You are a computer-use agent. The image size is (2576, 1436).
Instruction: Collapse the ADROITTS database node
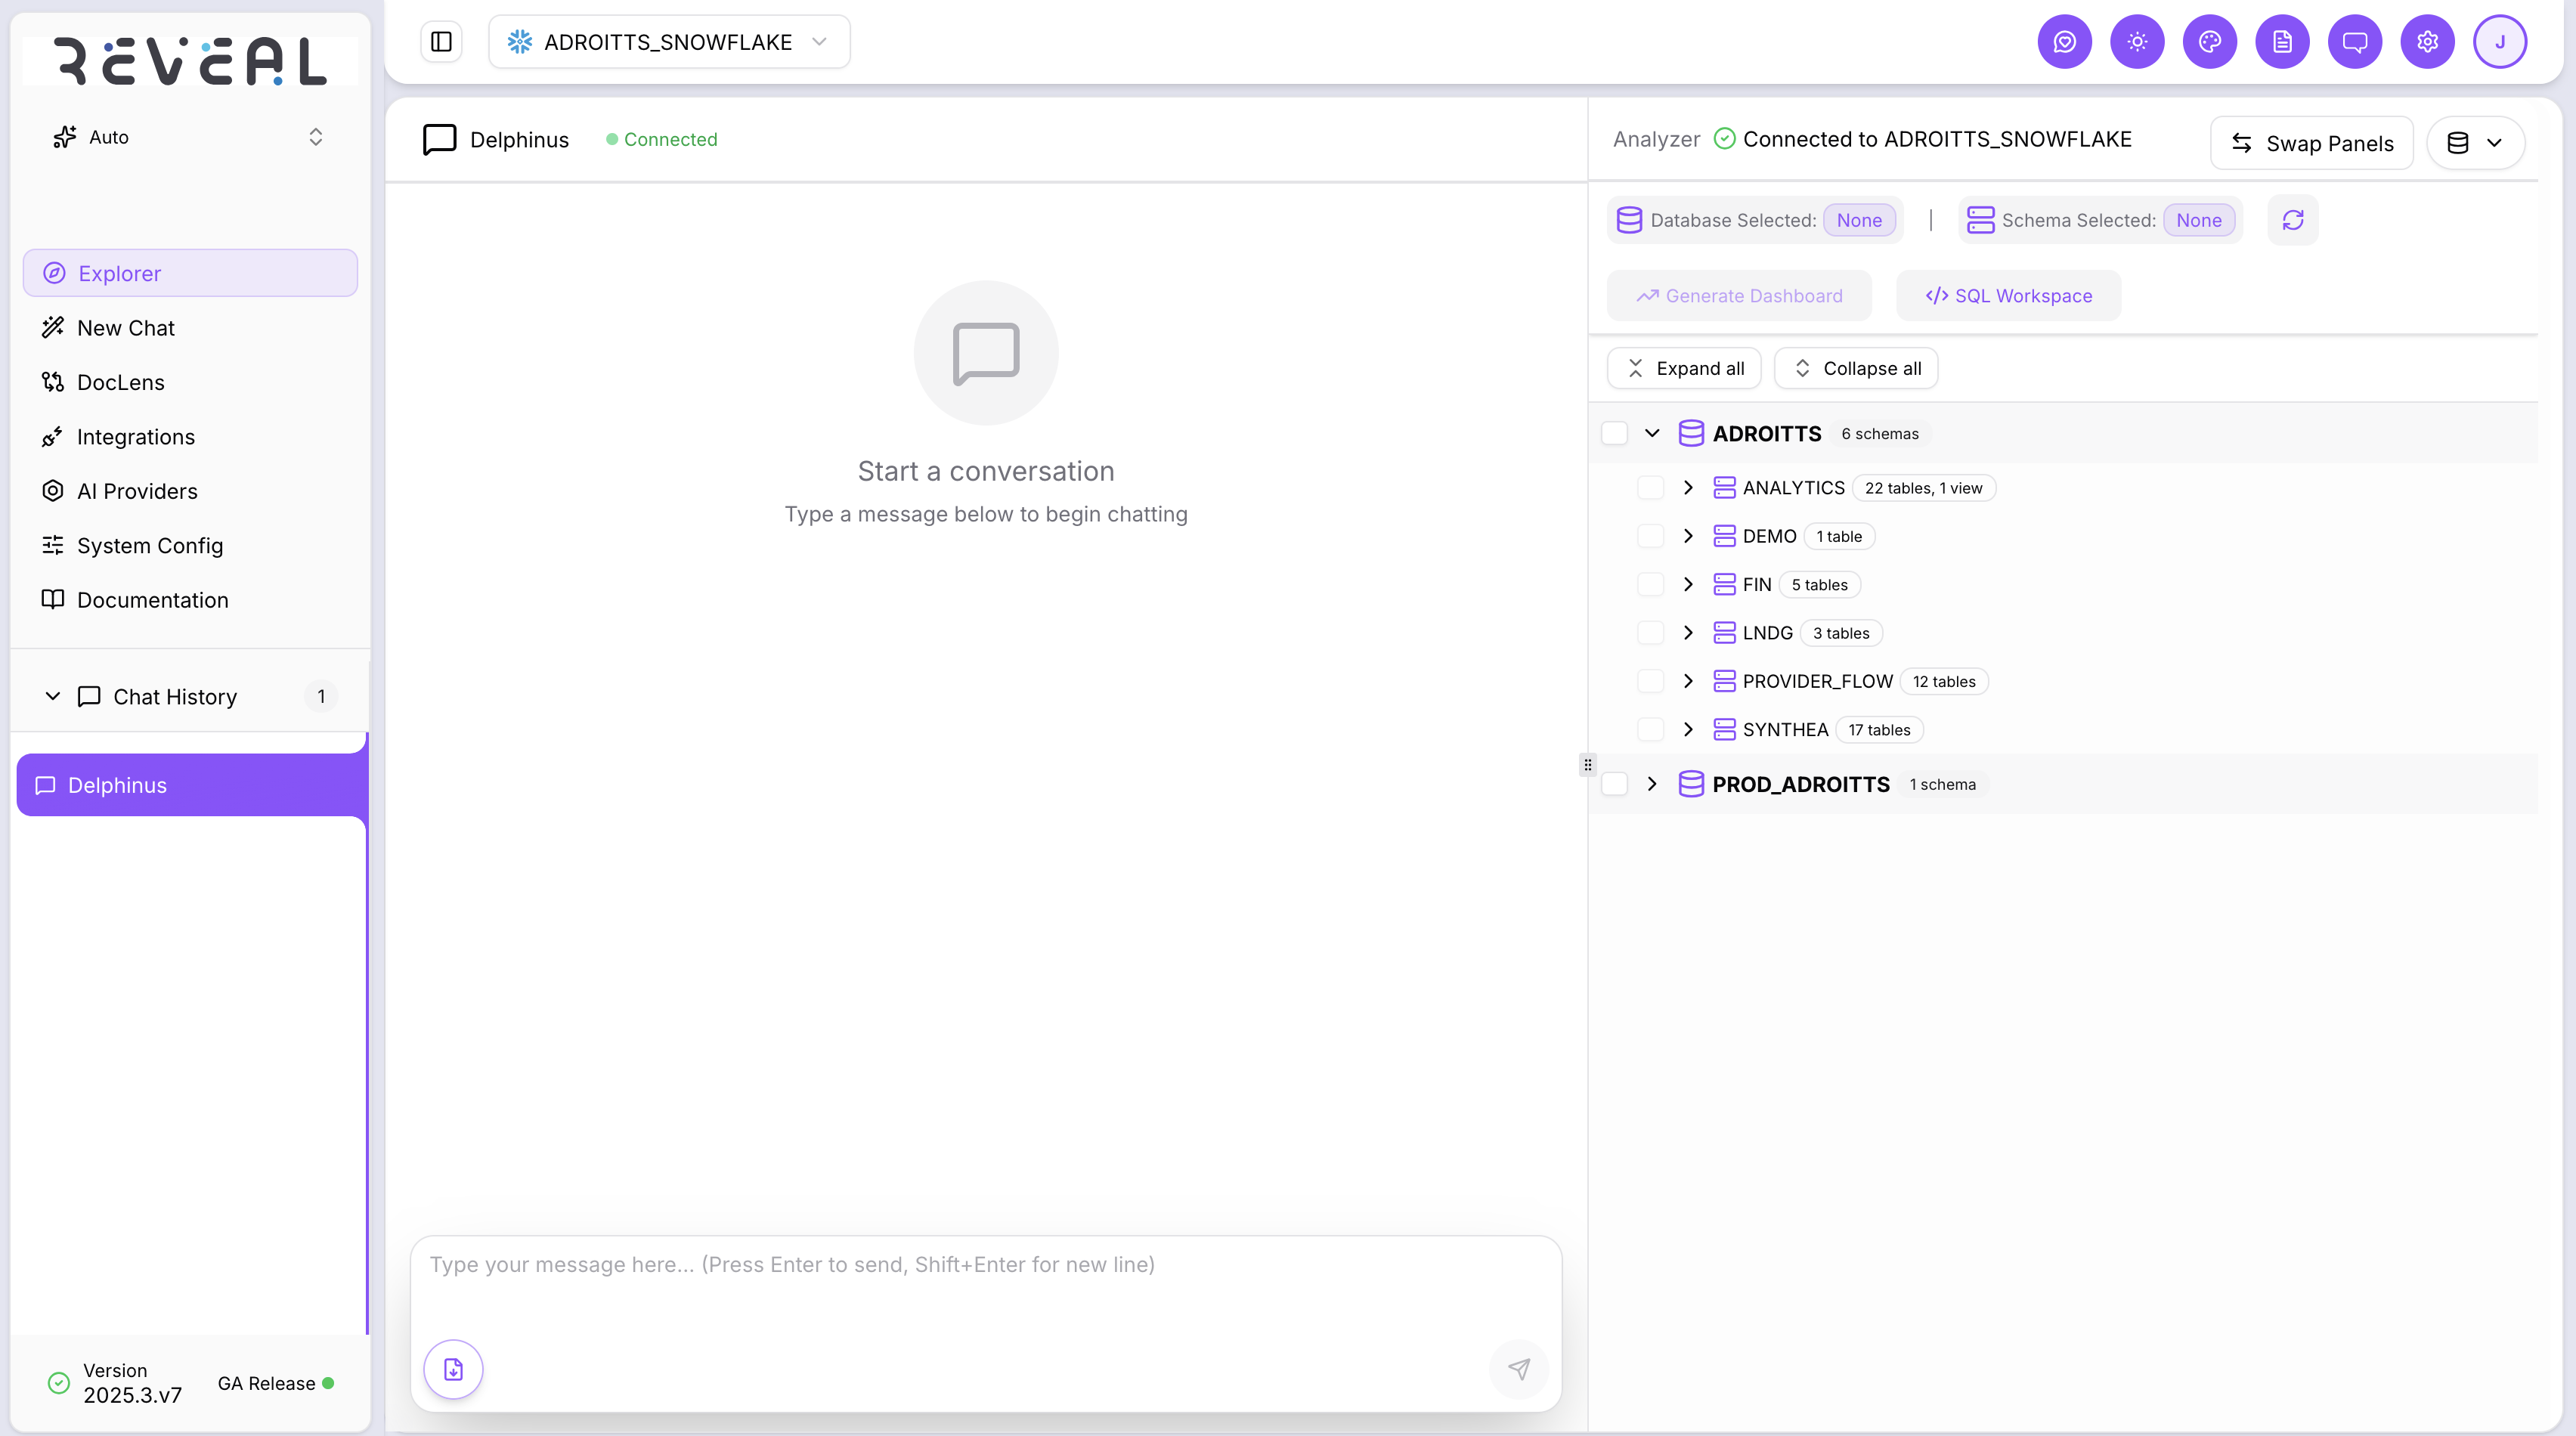[1652, 433]
